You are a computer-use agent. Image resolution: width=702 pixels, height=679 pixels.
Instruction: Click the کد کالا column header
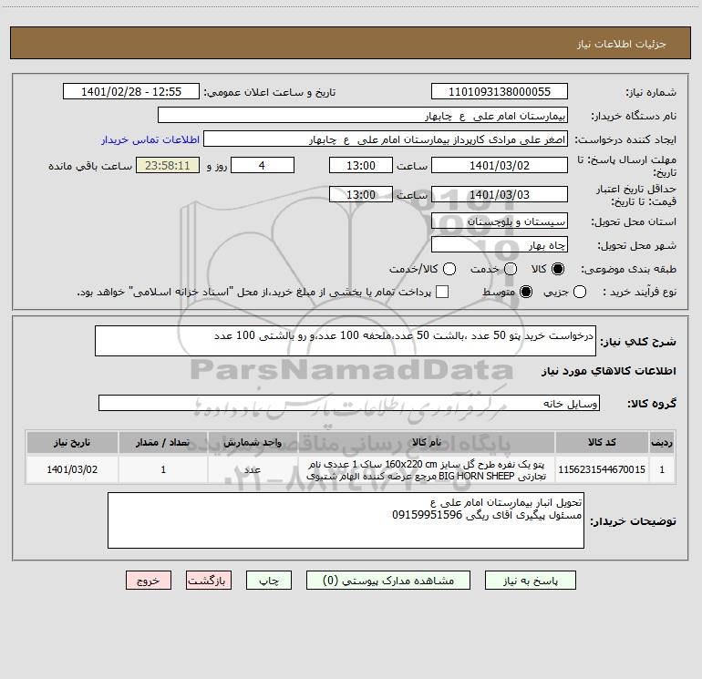click(x=602, y=442)
